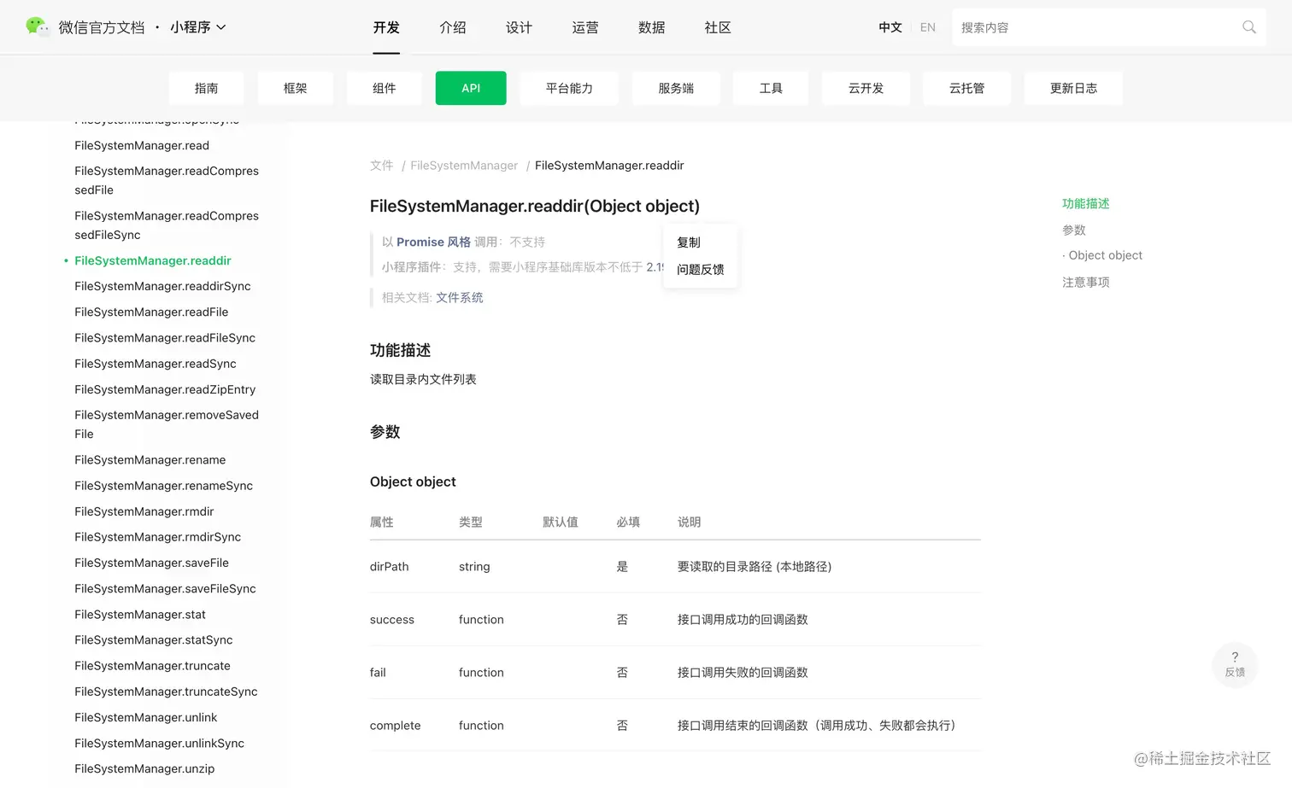Screen dimensions: 1292x788
Task: Open FileSystemManager.readFile in sidebar
Action: 151,312
